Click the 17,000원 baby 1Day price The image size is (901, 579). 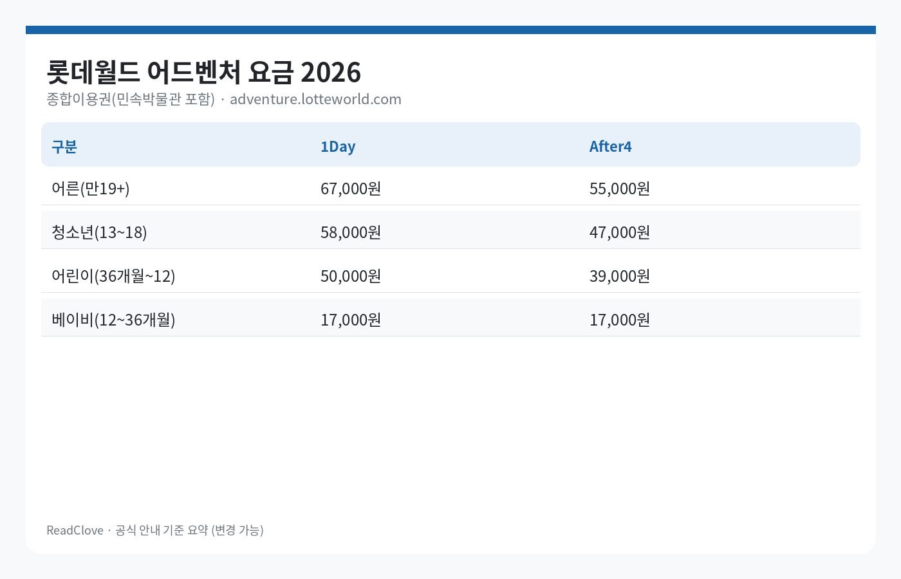pos(351,320)
